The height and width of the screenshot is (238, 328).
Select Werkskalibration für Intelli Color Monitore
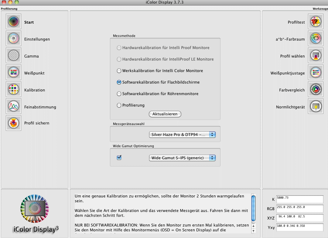(x=119, y=71)
